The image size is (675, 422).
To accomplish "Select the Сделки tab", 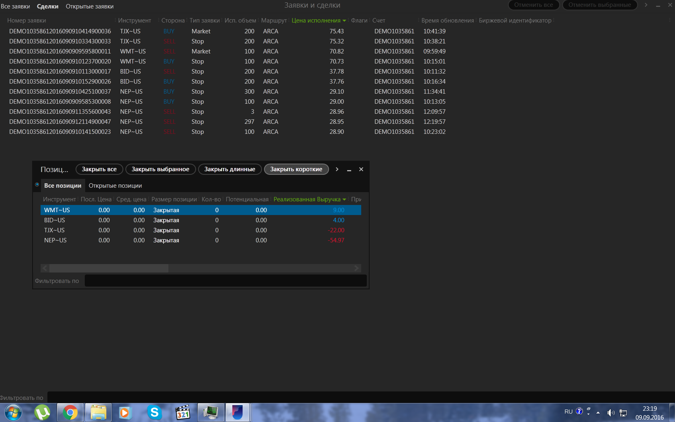I will (x=47, y=6).
